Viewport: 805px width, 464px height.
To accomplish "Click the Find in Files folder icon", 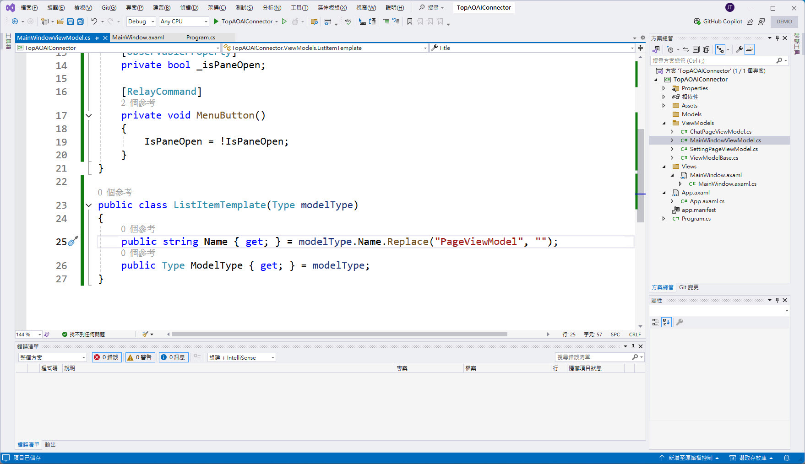I will 314,22.
